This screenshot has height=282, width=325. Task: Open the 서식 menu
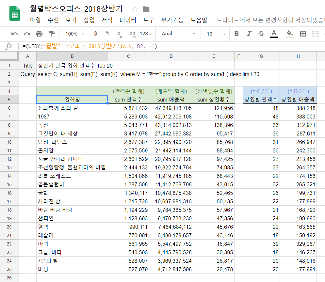[x=107, y=20]
